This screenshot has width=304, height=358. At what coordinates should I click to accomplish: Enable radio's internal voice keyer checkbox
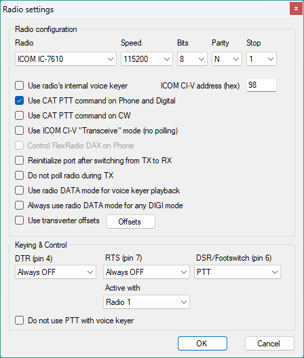click(x=20, y=86)
